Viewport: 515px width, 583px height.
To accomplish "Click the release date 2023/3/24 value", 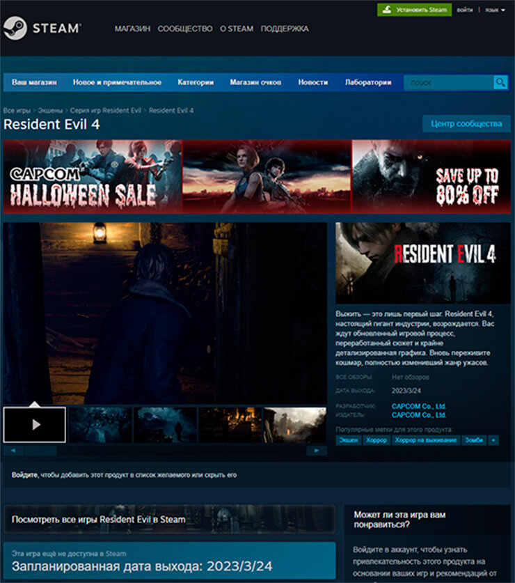I will coord(406,391).
